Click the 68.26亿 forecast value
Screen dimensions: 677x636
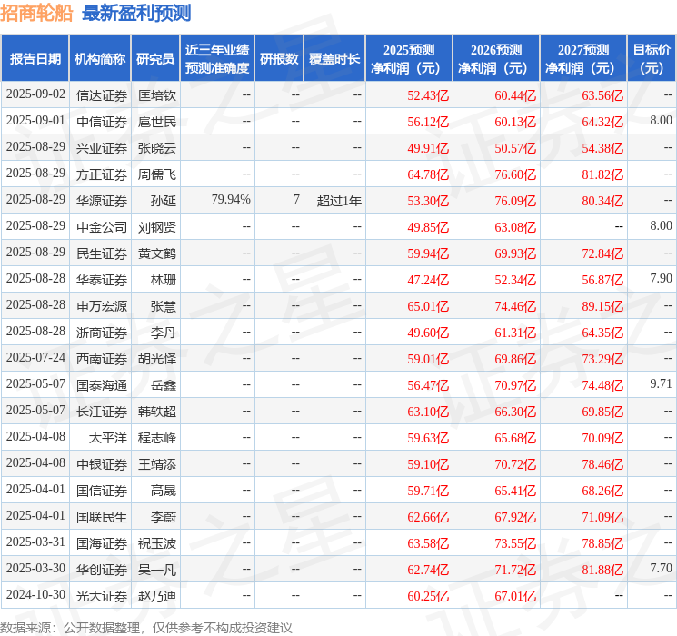coord(602,491)
